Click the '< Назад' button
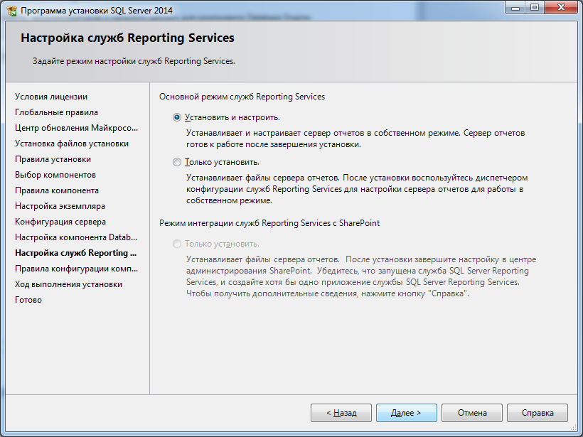Screen dimensions: 583x437 (341, 413)
